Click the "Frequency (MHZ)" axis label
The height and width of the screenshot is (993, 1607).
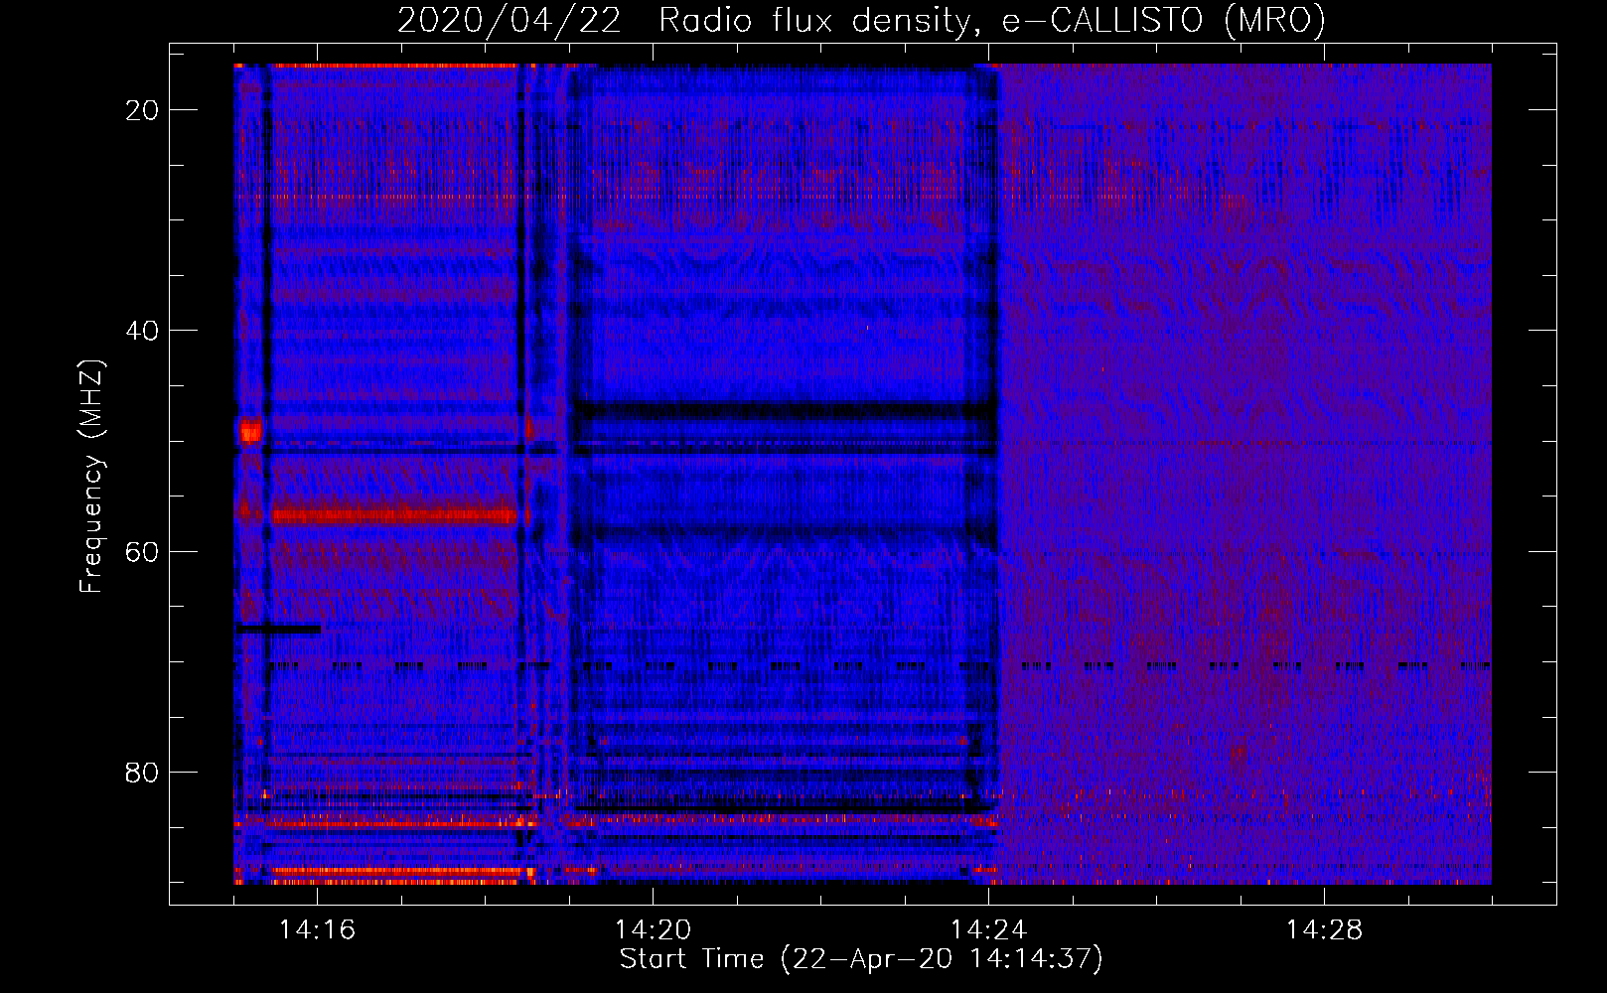pos(91,477)
